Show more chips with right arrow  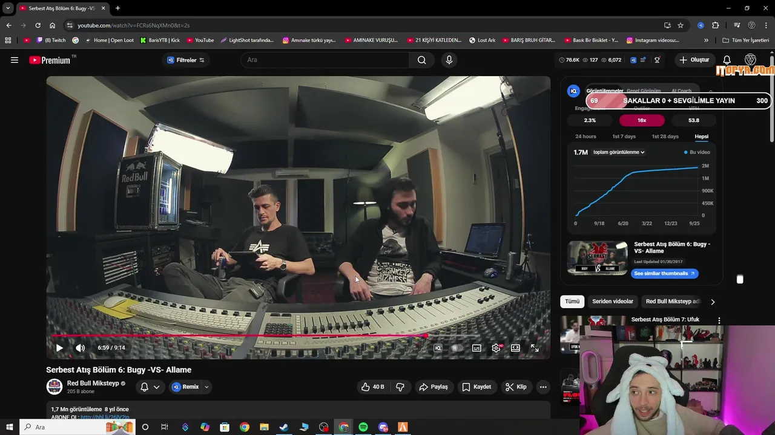click(x=713, y=301)
